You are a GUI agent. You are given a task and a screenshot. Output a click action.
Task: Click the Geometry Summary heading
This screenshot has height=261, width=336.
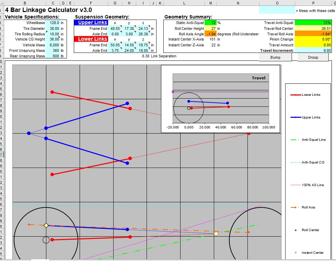click(x=188, y=17)
